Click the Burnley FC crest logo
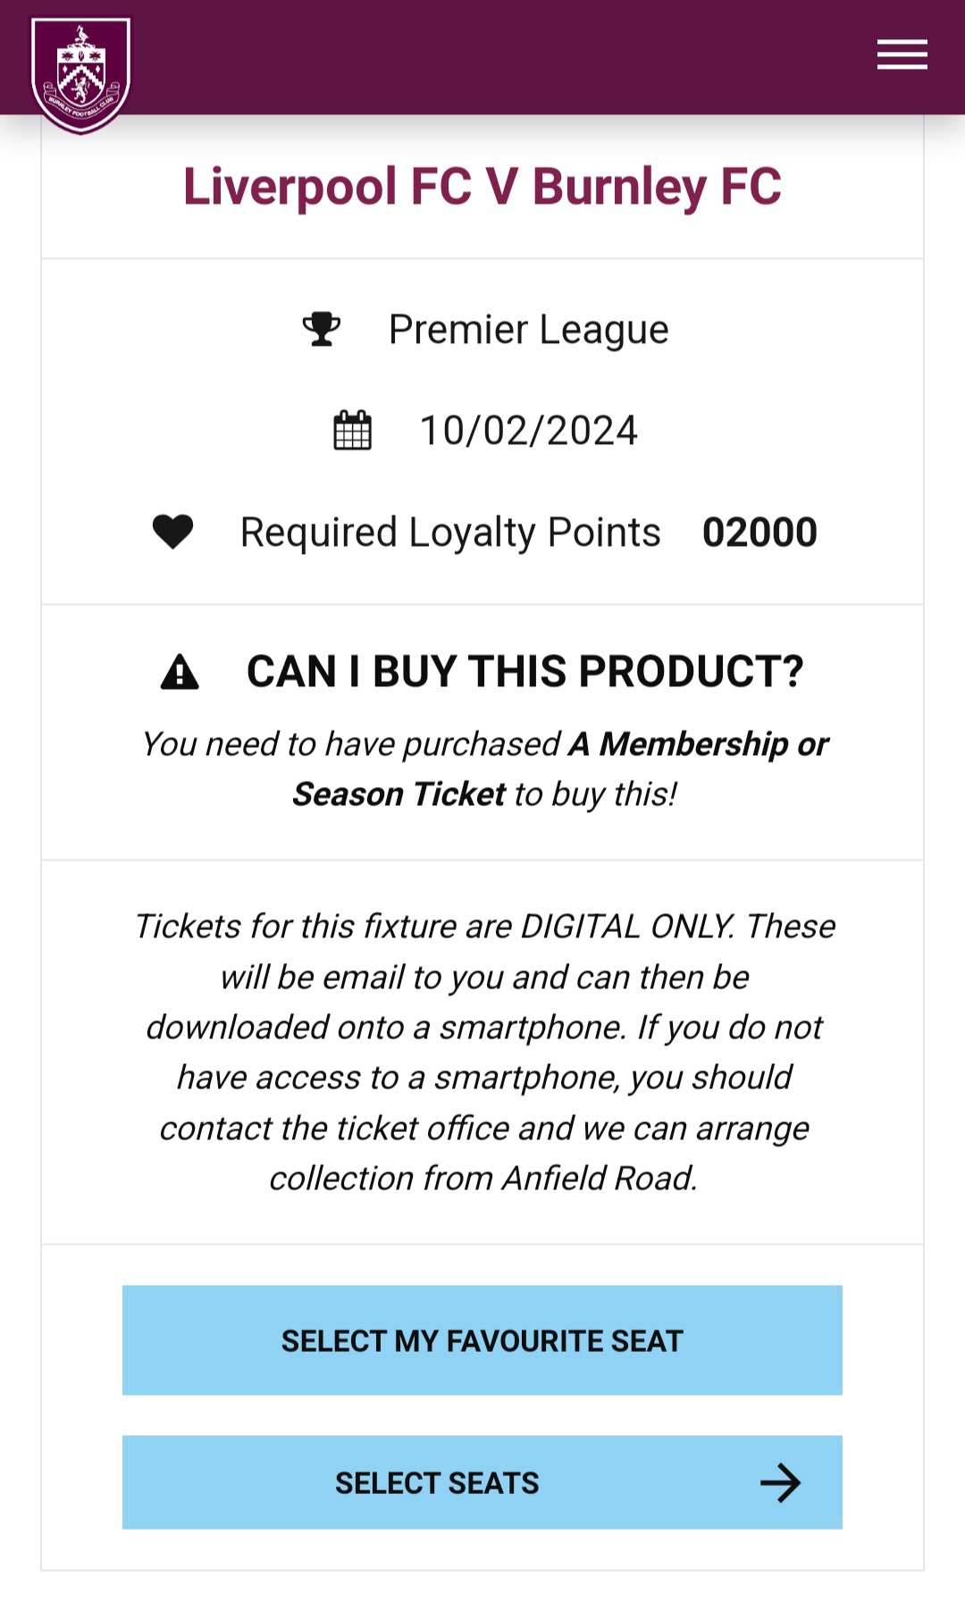Viewport: 965px width, 1602px height. pos(80,75)
